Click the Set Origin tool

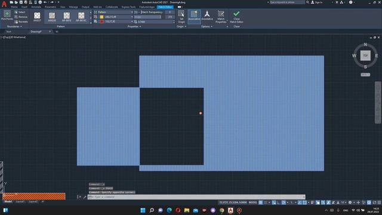point(181,17)
